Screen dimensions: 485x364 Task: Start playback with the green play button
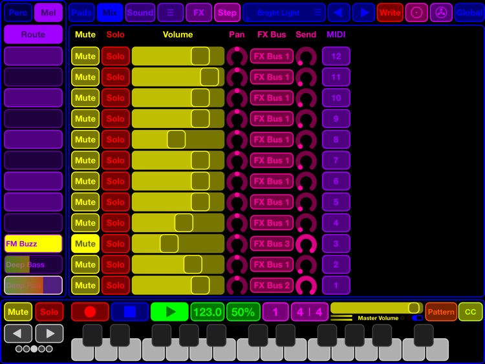pyautogui.click(x=169, y=312)
